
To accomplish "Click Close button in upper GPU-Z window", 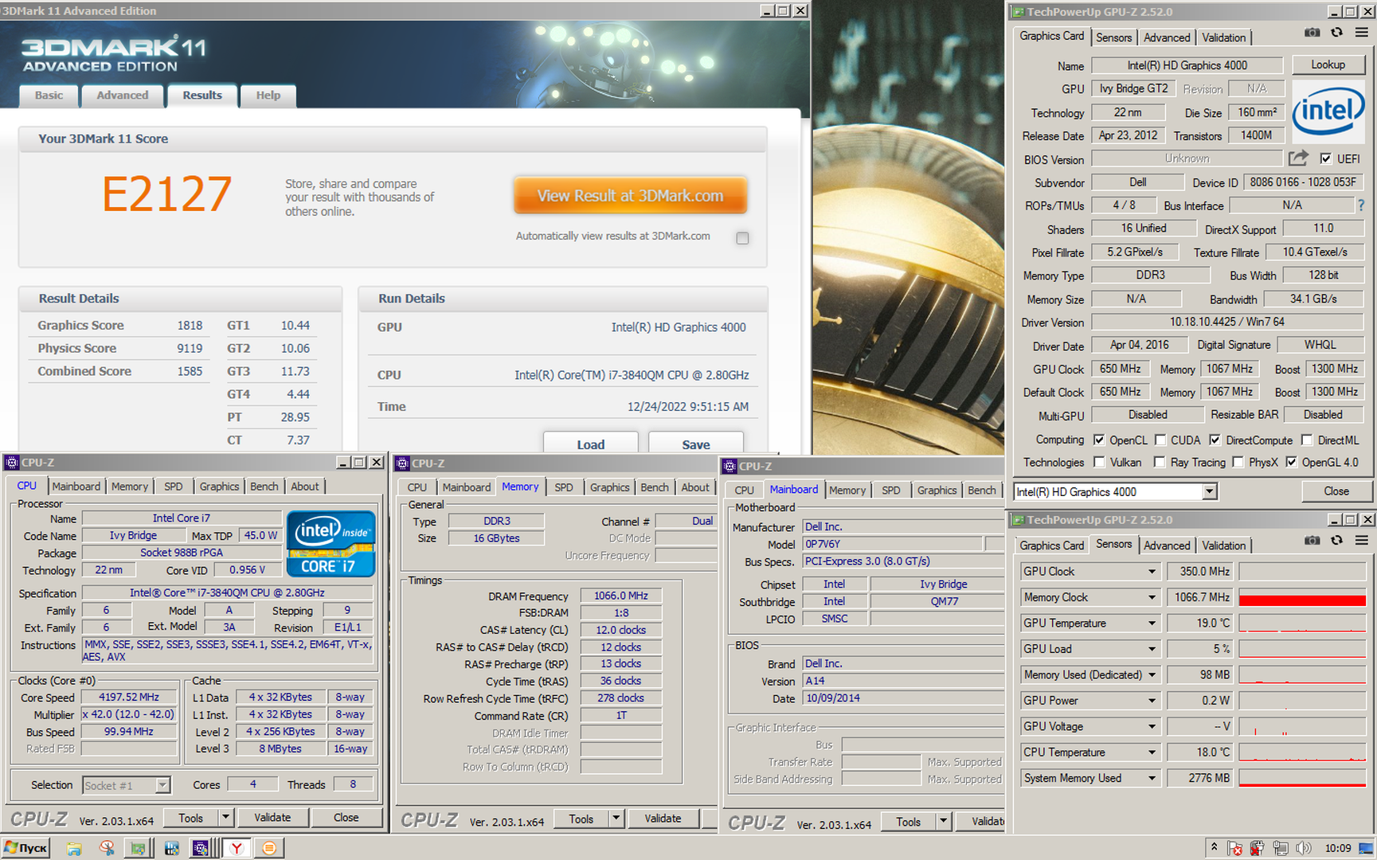I will pos(1336,491).
